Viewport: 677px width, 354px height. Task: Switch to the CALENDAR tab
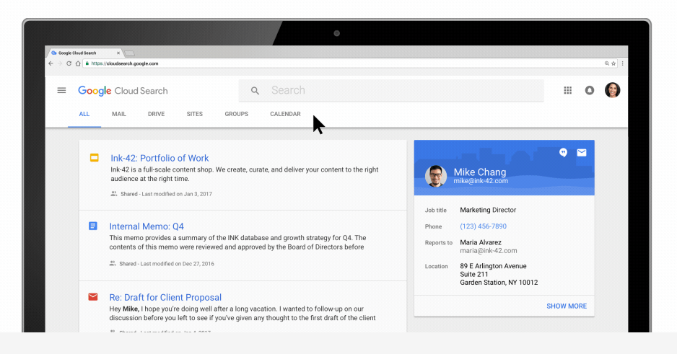[x=285, y=114]
